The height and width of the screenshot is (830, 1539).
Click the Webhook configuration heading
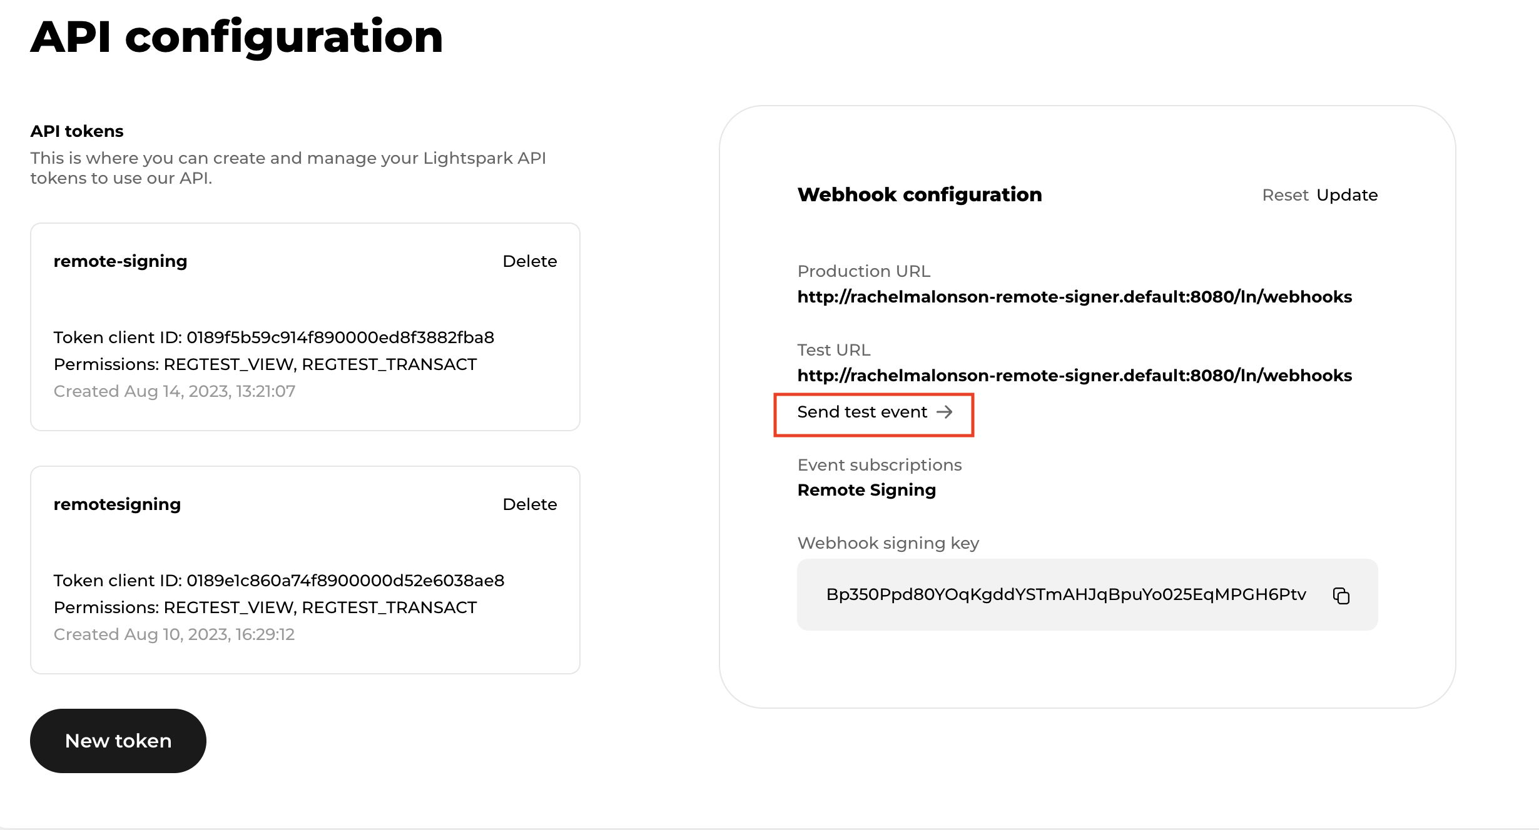(919, 194)
